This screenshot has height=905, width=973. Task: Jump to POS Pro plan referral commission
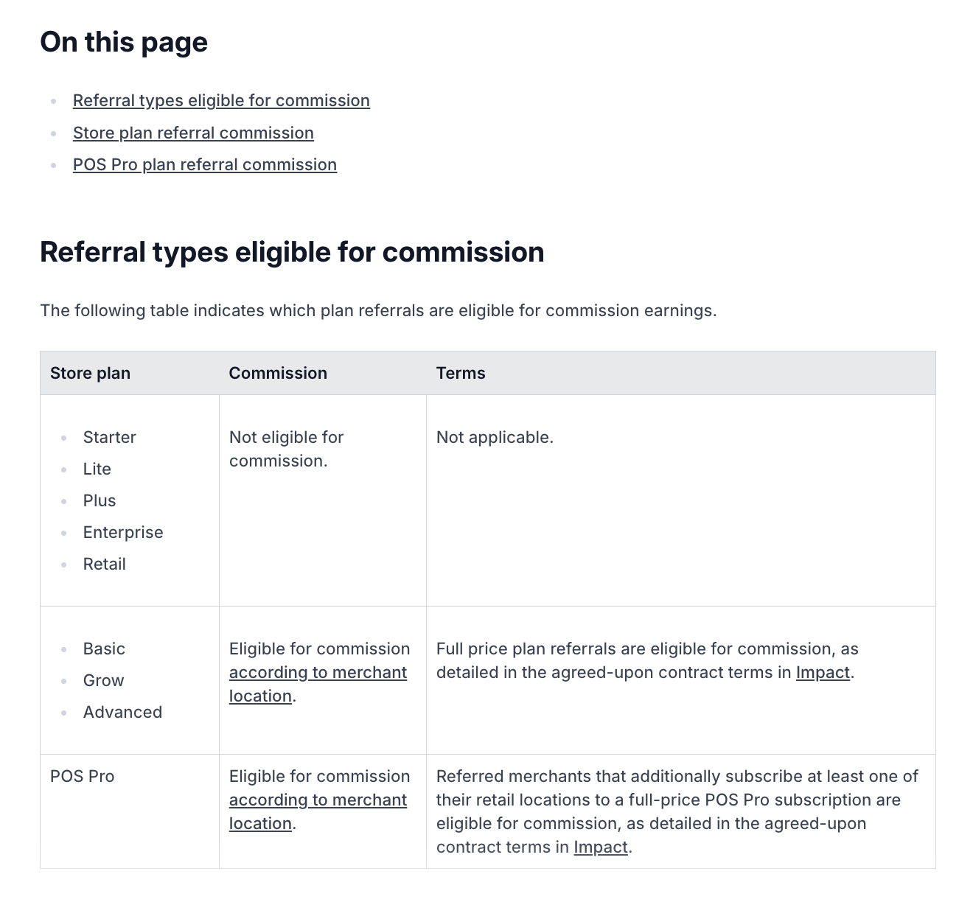(205, 165)
